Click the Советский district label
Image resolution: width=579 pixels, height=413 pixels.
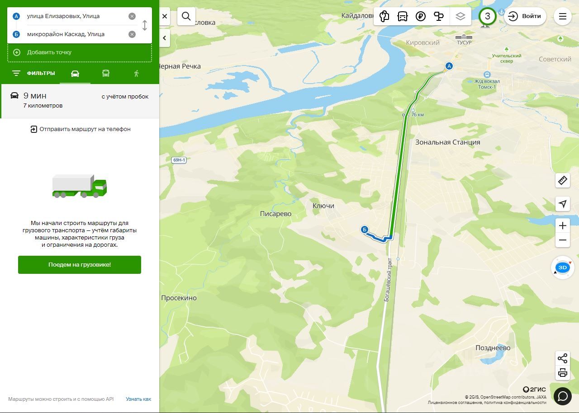click(555, 59)
